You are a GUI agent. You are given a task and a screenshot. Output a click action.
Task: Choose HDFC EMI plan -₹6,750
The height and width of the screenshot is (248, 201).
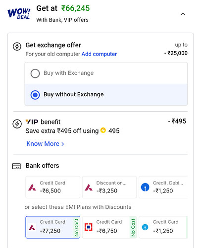click(x=109, y=227)
